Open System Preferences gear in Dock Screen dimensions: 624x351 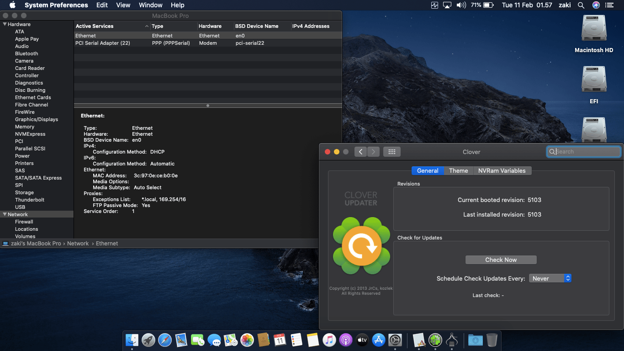(x=395, y=340)
